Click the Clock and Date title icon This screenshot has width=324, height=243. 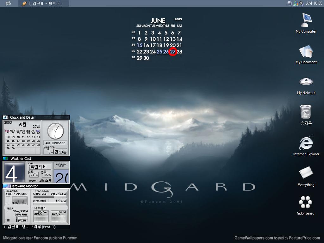5,117
